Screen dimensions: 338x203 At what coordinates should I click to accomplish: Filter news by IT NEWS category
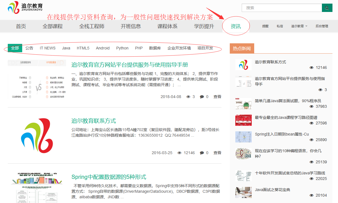click(x=47, y=48)
